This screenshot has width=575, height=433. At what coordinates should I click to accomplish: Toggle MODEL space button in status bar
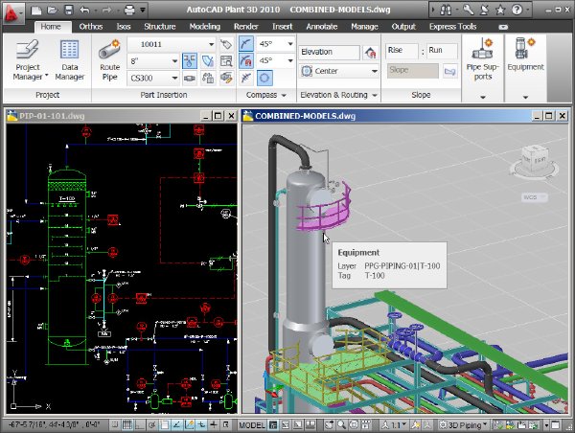click(251, 425)
